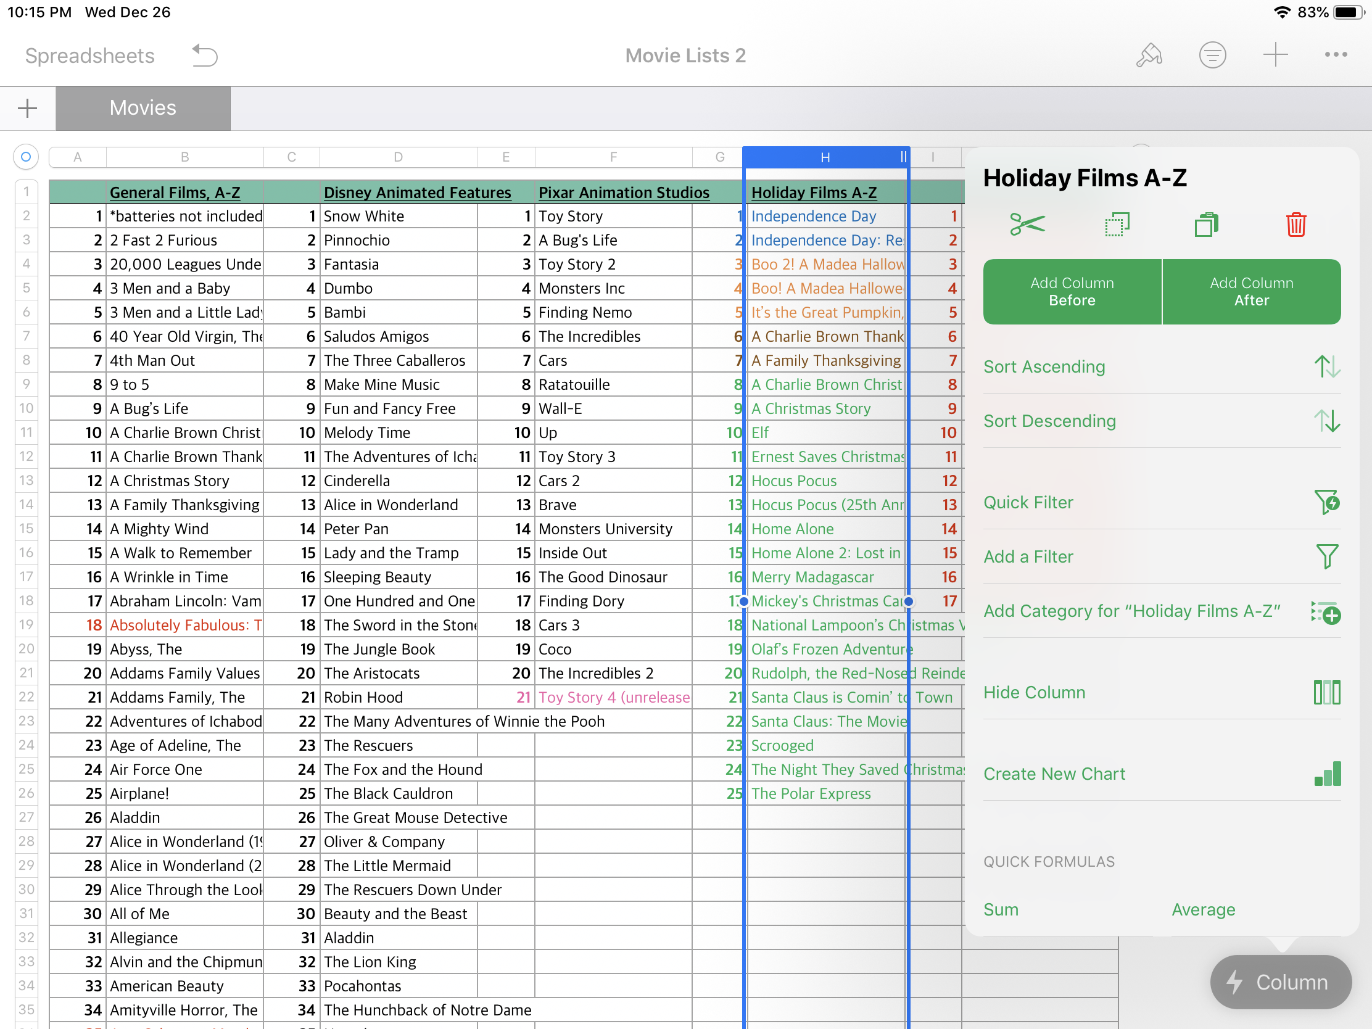
Task: Select cell Scrooged
Action: point(826,746)
